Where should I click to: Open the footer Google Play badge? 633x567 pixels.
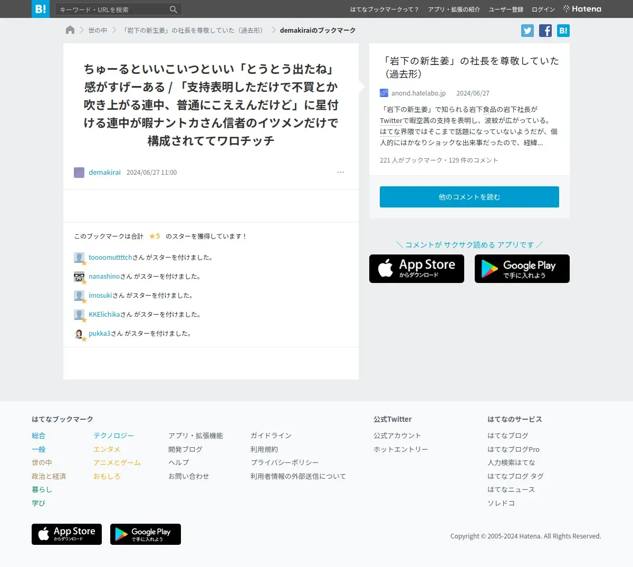click(x=146, y=534)
